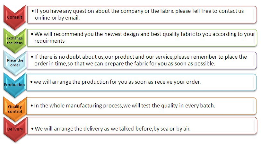Click the test the quality in every batch box
The image size is (261, 144).
click(x=142, y=106)
